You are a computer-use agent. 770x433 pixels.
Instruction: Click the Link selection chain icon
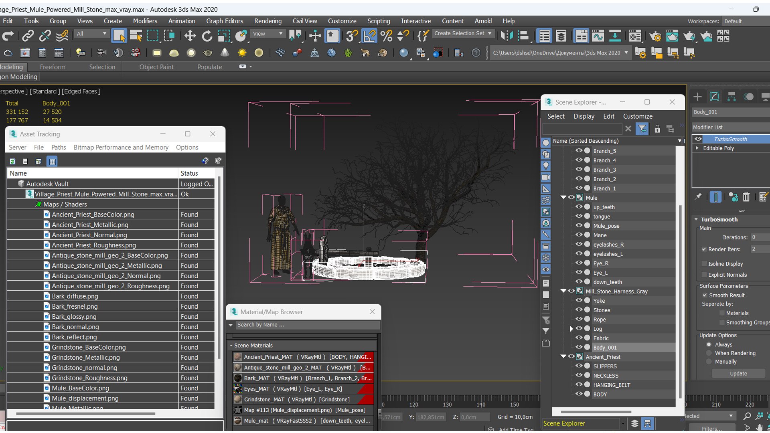(28, 36)
